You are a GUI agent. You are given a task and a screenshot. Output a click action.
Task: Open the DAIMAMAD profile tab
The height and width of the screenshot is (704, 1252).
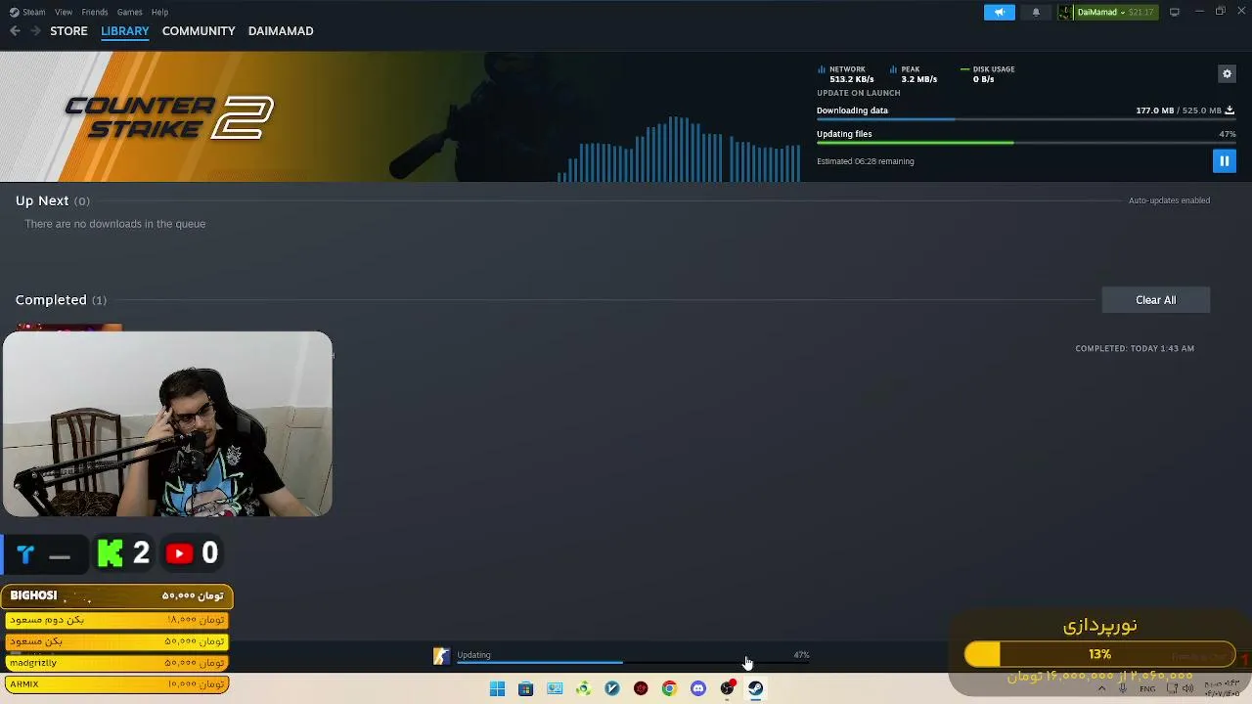click(281, 31)
